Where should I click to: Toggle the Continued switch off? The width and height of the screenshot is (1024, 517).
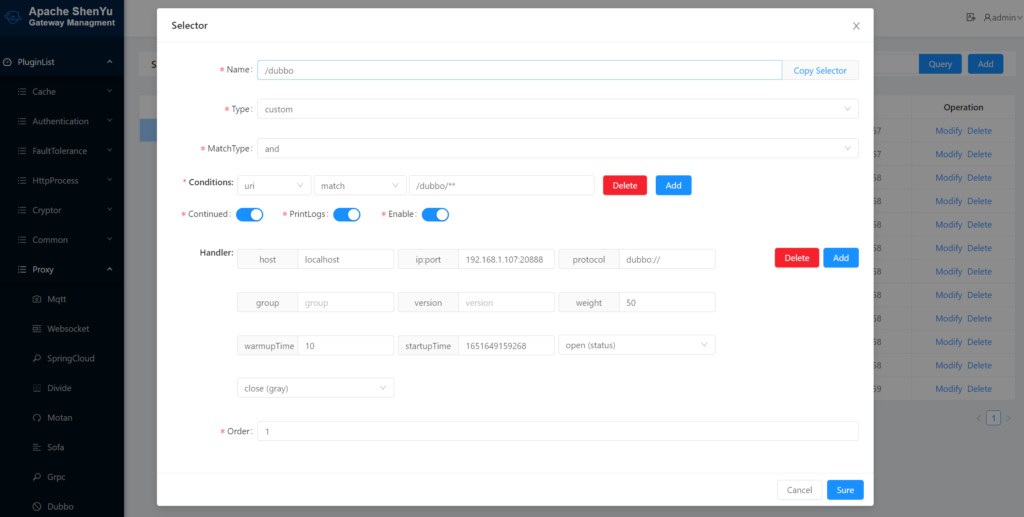point(249,214)
